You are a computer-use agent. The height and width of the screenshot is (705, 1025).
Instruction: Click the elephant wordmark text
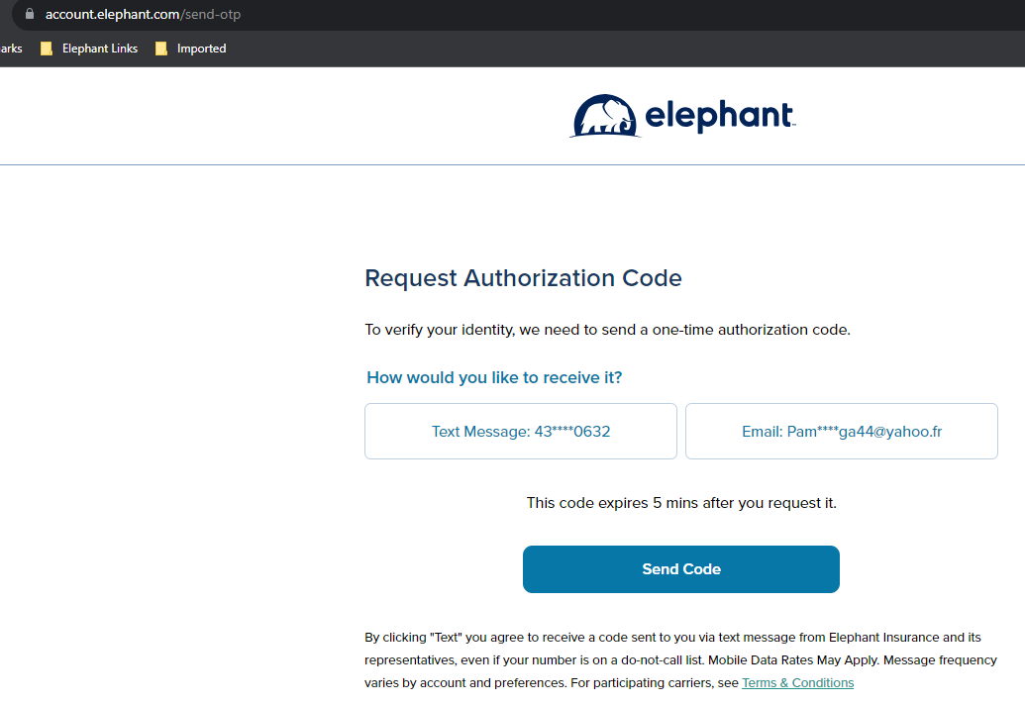coord(720,116)
